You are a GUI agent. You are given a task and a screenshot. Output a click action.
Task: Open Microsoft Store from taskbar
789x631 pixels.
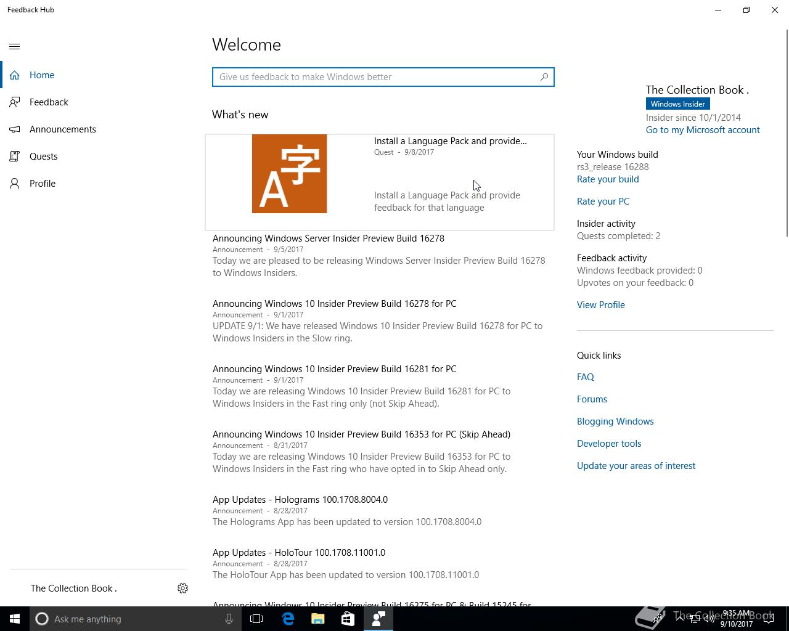(x=348, y=619)
